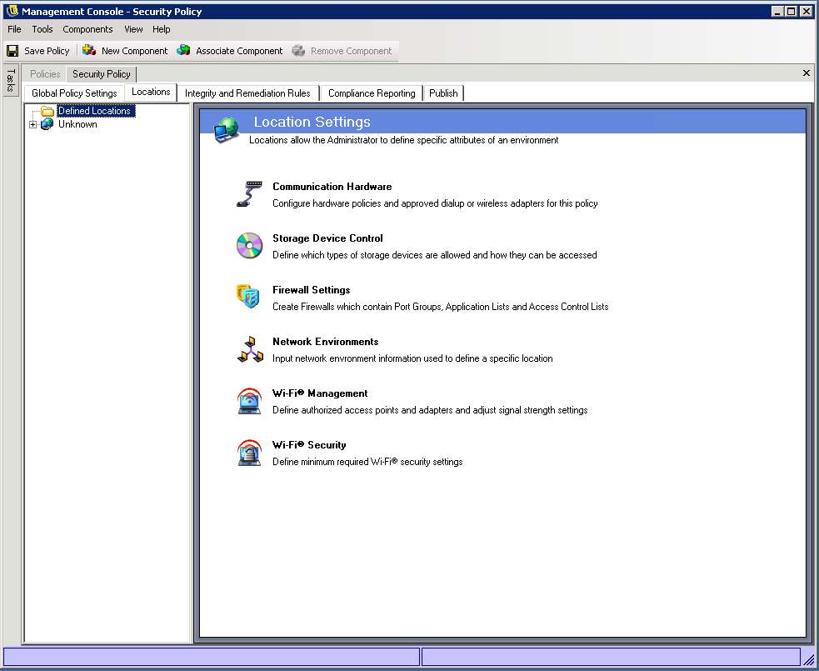Open the Wi-Fi Management link
Image resolution: width=819 pixels, height=671 pixels.
coord(320,393)
